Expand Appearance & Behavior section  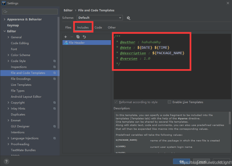[4, 19]
